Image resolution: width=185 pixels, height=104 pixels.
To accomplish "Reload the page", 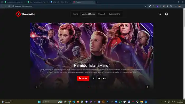I will [x=9, y=6].
